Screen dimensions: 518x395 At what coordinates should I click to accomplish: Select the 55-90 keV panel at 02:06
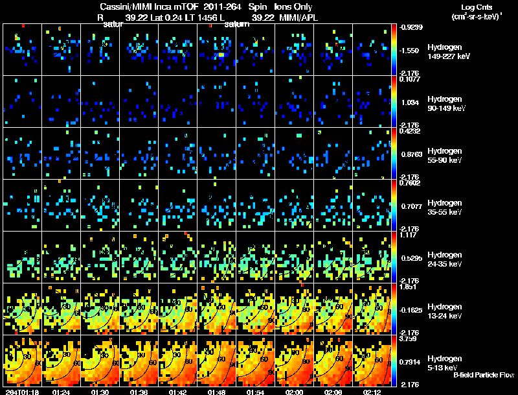click(x=333, y=153)
